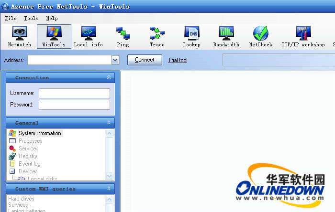
Task: Focus the Username field
Action: (74, 93)
